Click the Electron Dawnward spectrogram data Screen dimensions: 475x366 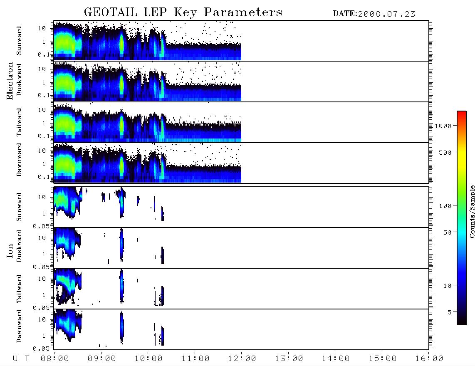pyautogui.click(x=148, y=163)
